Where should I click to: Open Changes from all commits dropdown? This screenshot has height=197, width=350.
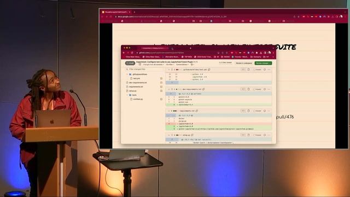154,65
